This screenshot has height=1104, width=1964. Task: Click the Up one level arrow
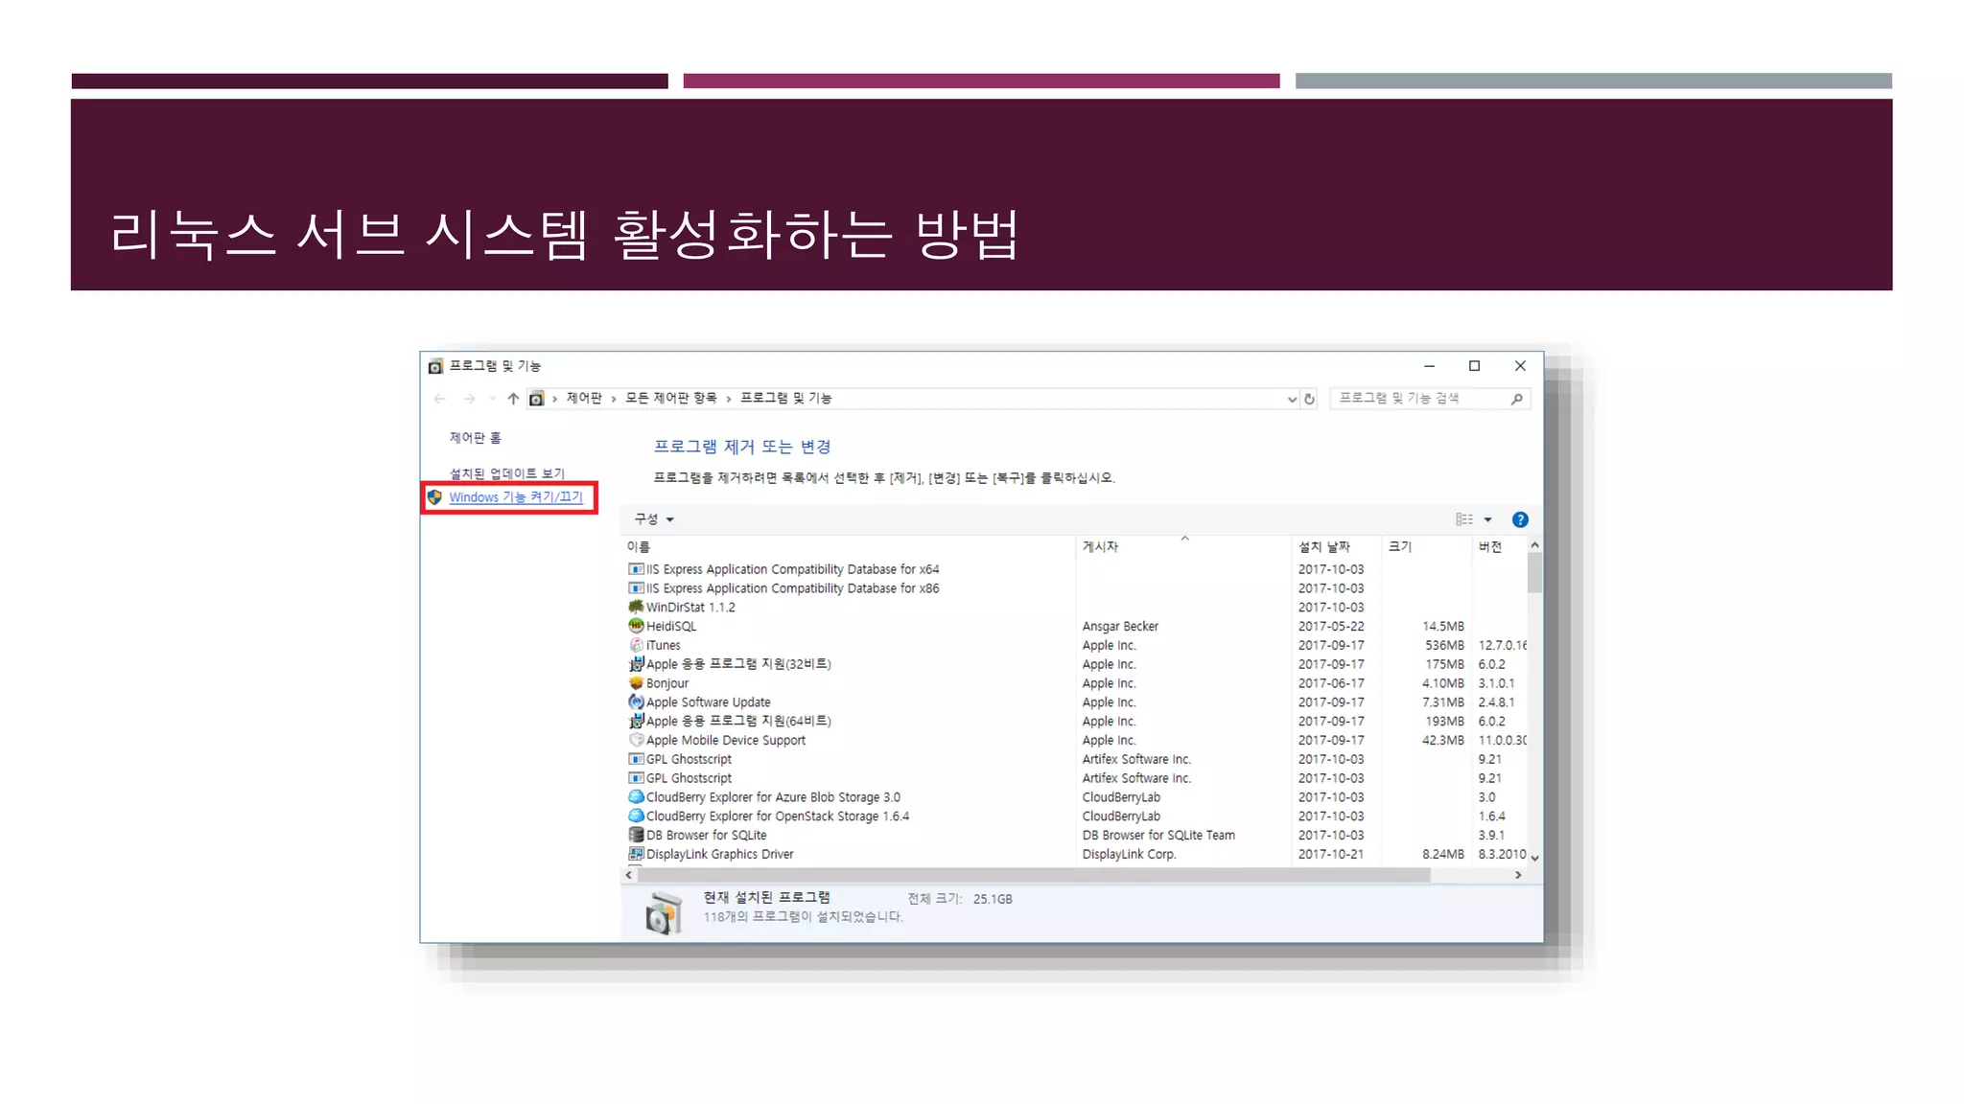click(513, 399)
